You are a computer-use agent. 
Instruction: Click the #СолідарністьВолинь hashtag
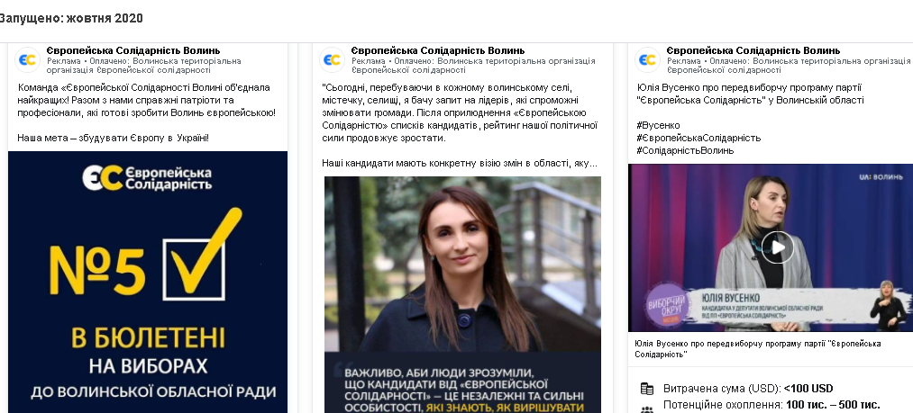pyautogui.click(x=685, y=150)
